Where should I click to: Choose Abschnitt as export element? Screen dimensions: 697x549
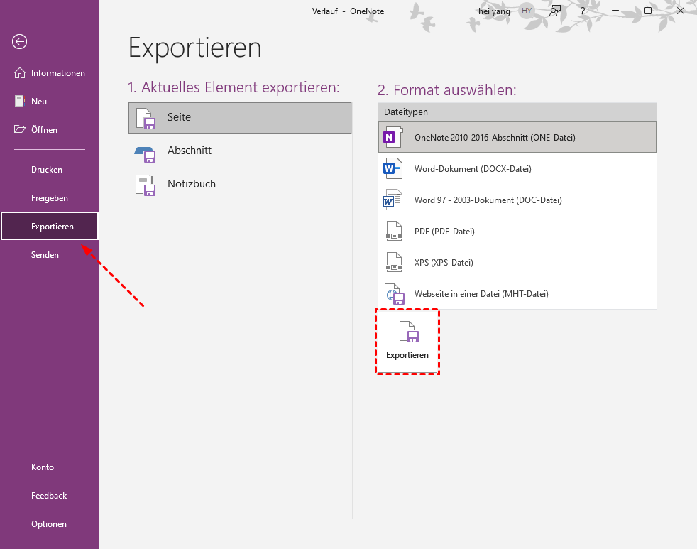[240, 151]
